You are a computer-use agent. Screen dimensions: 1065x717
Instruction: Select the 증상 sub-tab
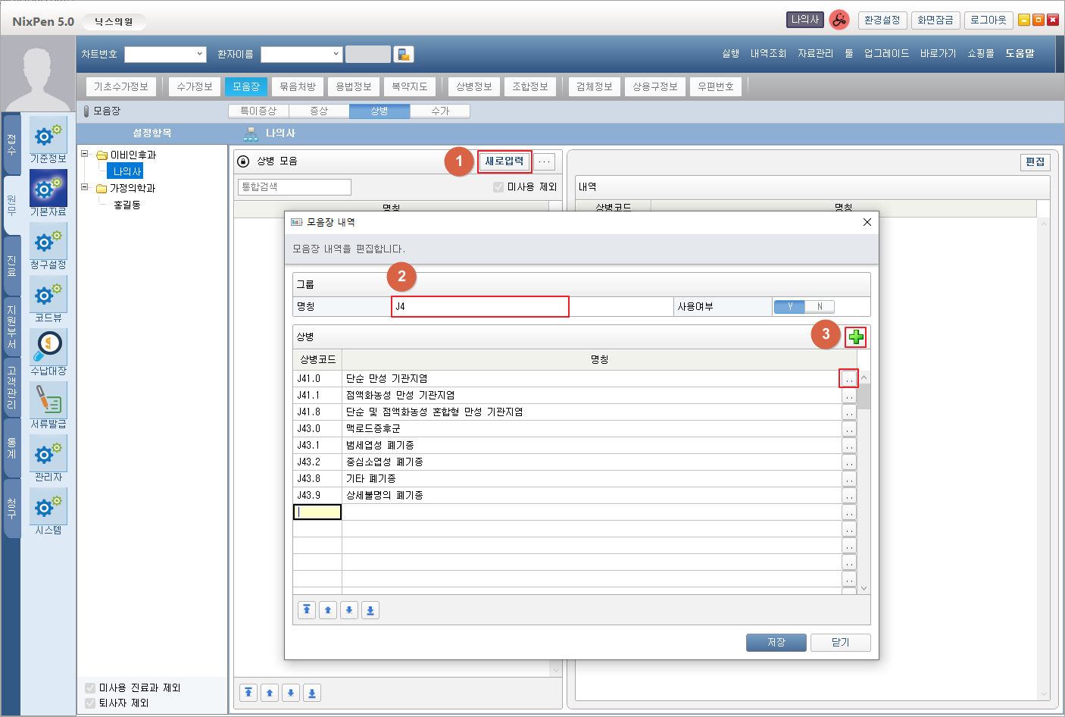coord(319,111)
